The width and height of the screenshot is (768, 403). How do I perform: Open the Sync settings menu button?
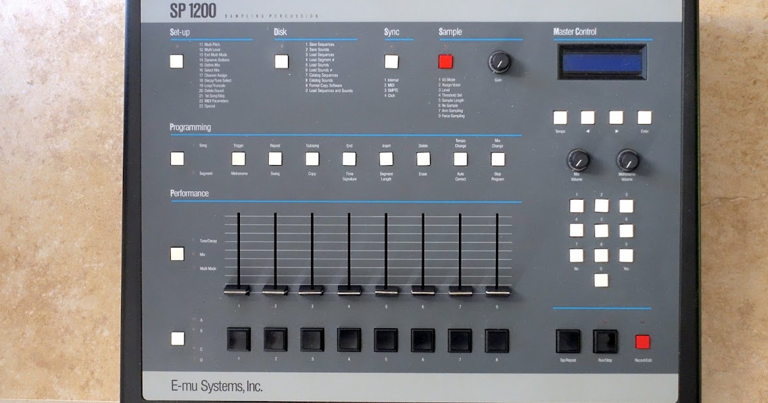(392, 63)
